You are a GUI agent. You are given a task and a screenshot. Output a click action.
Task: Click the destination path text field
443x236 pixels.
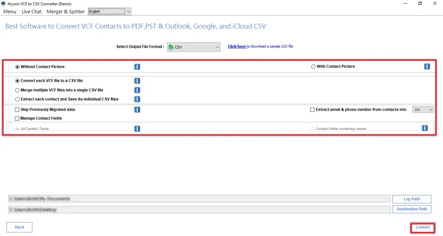199,210
